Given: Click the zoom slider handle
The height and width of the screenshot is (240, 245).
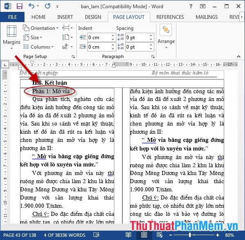Looking at the screenshot, I should point(190,235).
